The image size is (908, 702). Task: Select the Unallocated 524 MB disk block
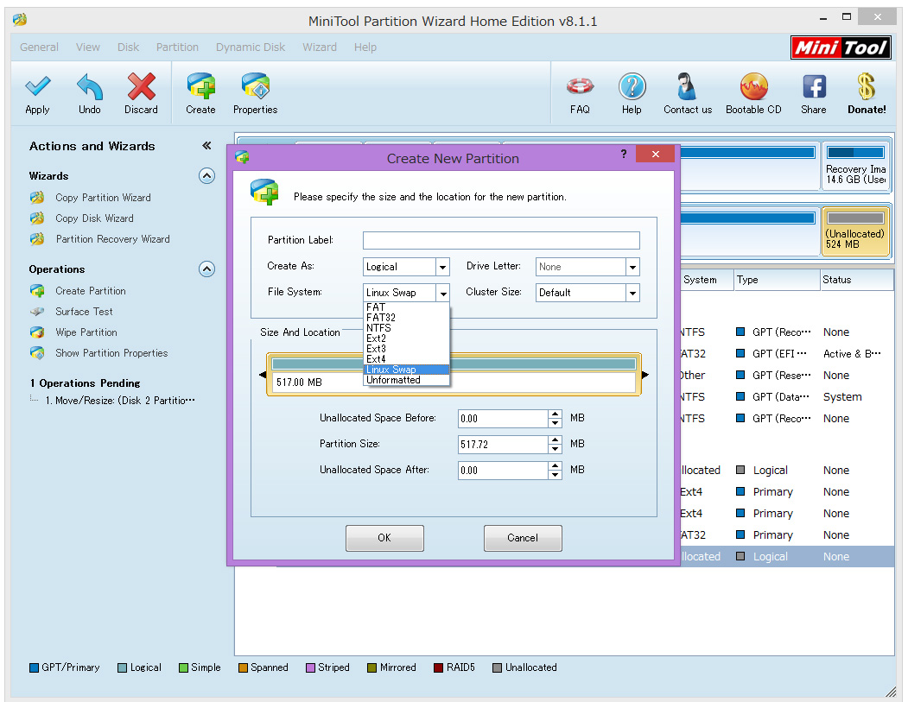tap(855, 231)
